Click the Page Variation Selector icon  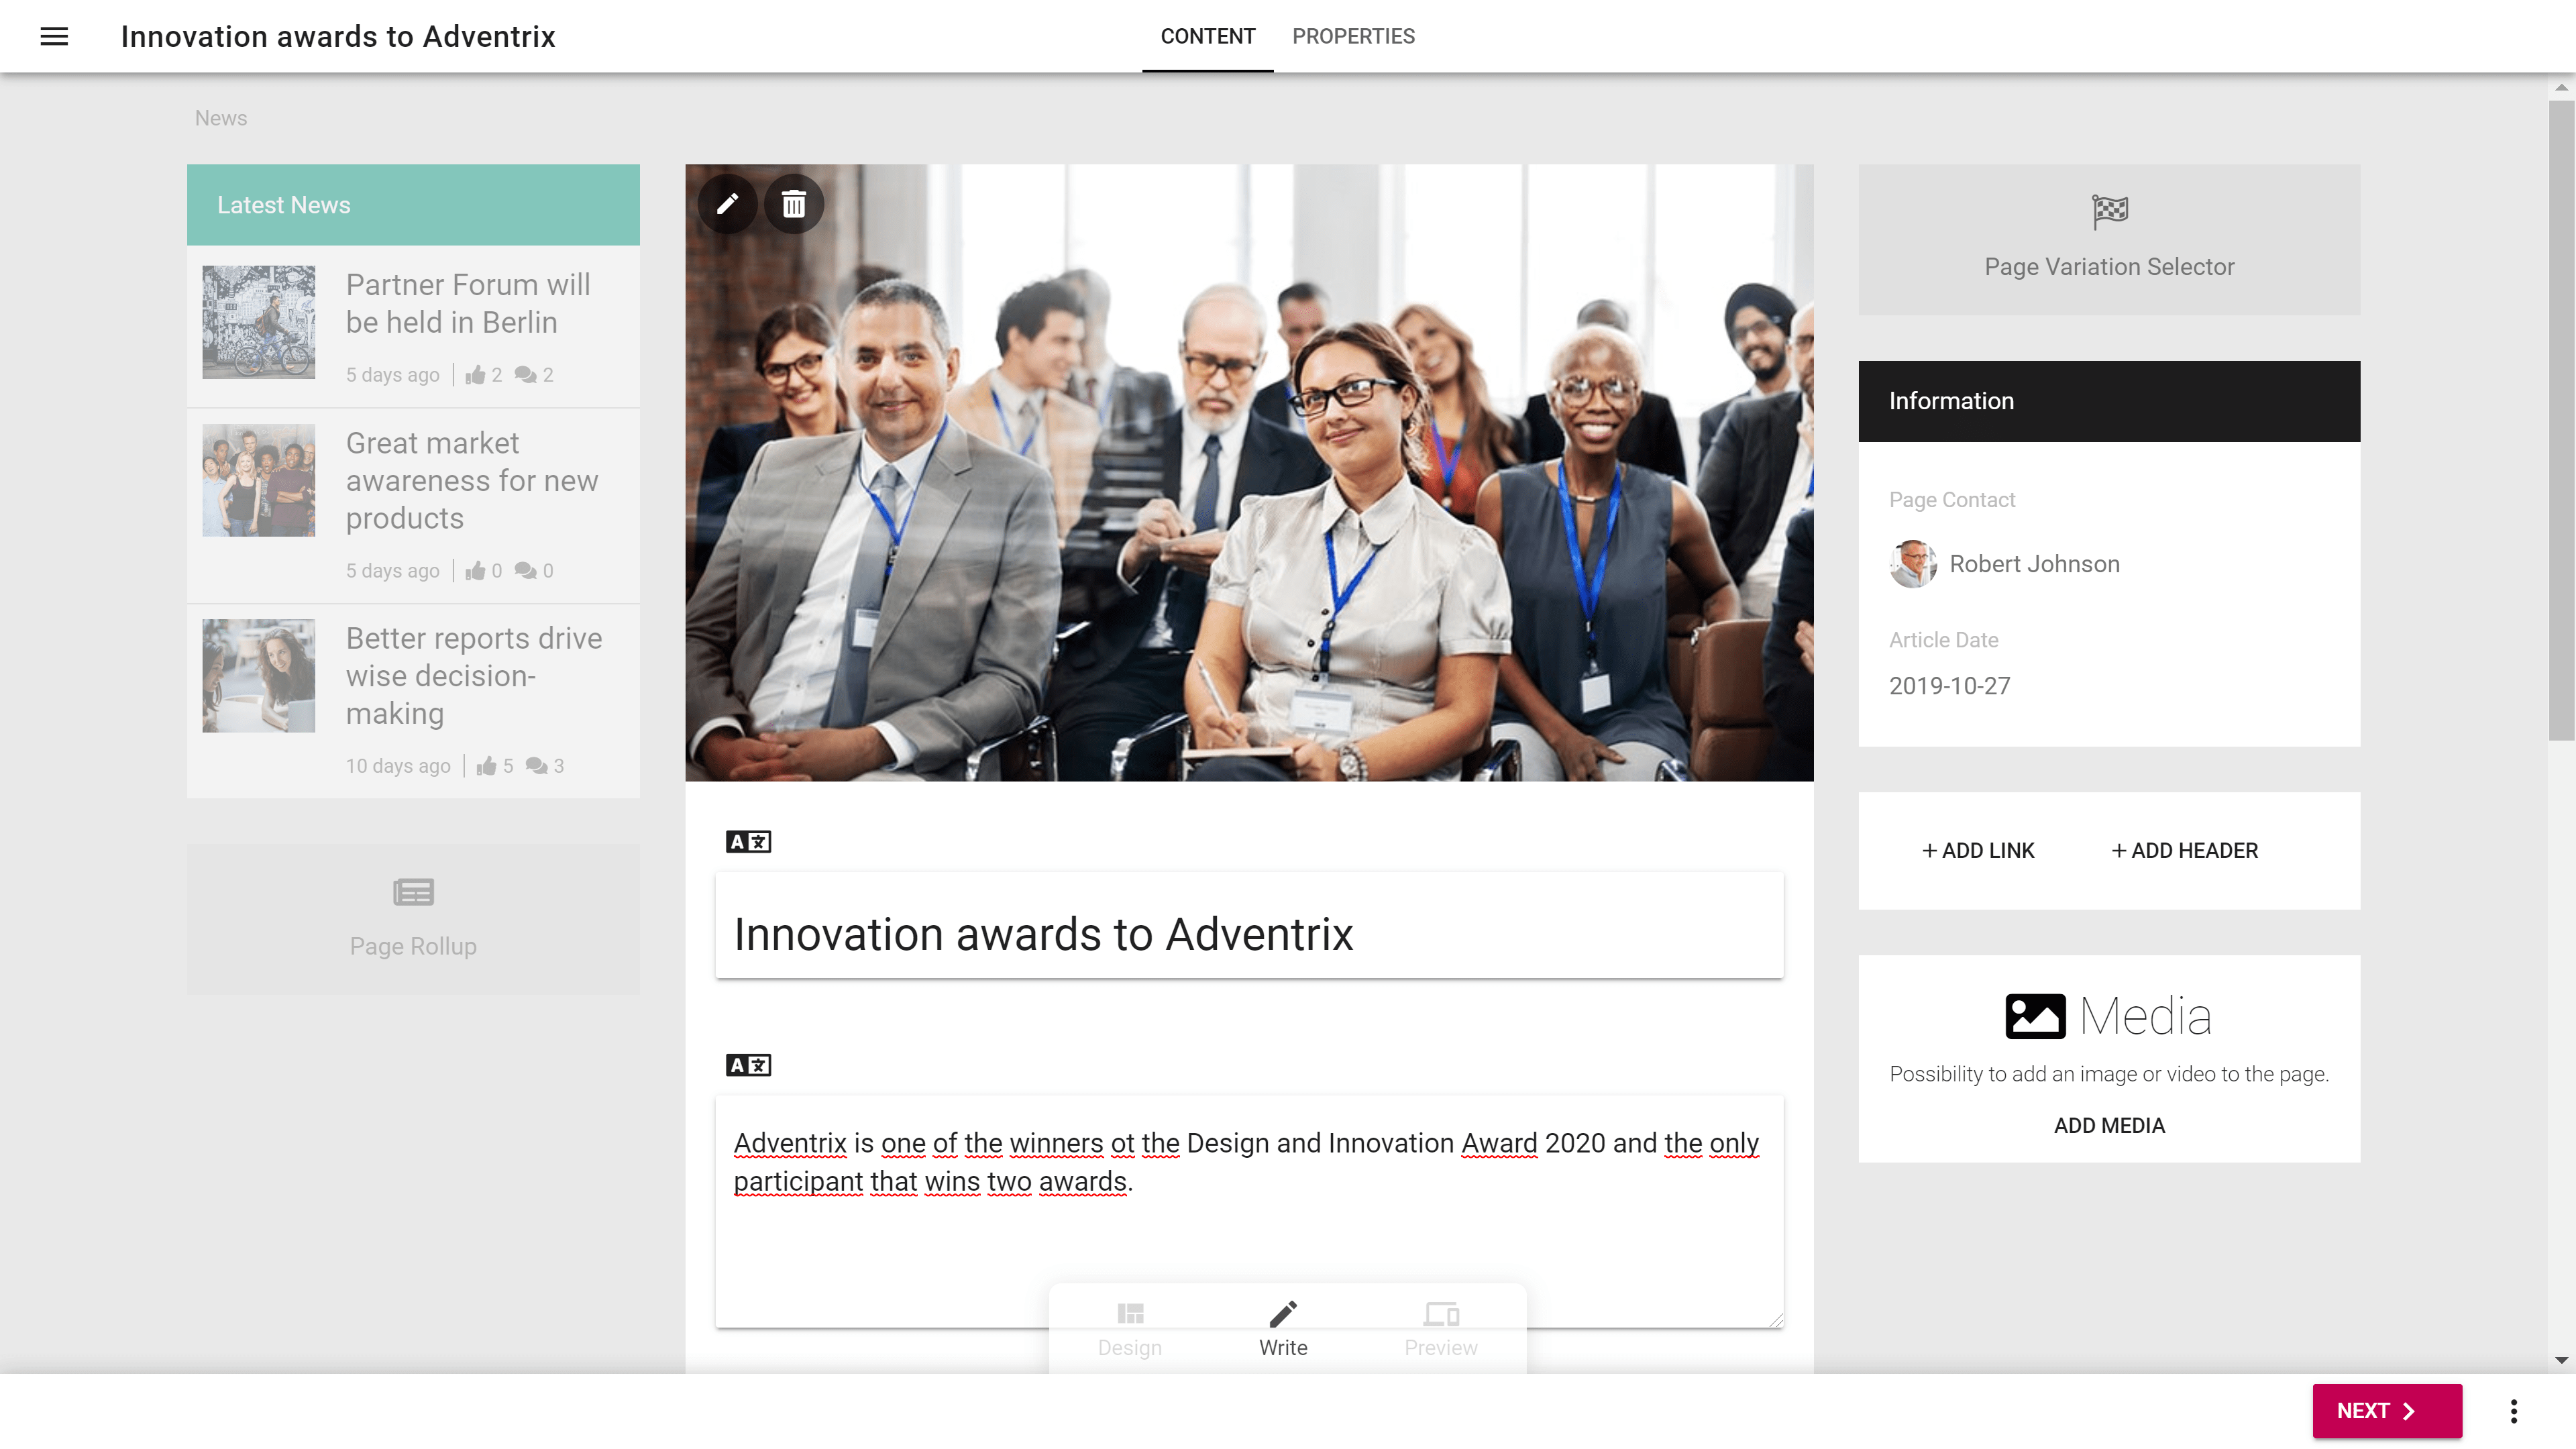pyautogui.click(x=2109, y=212)
